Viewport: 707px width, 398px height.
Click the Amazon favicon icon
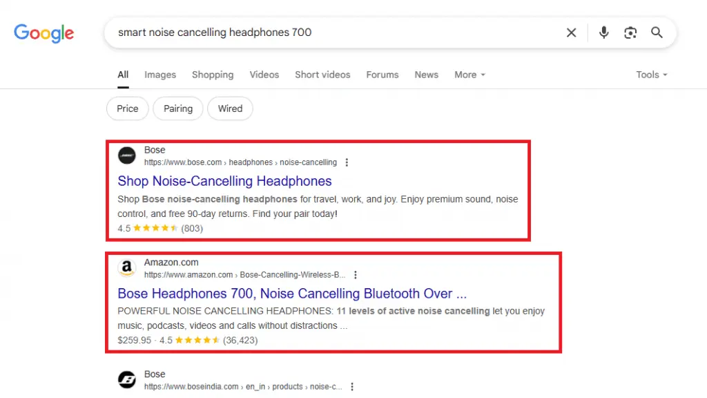(126, 268)
